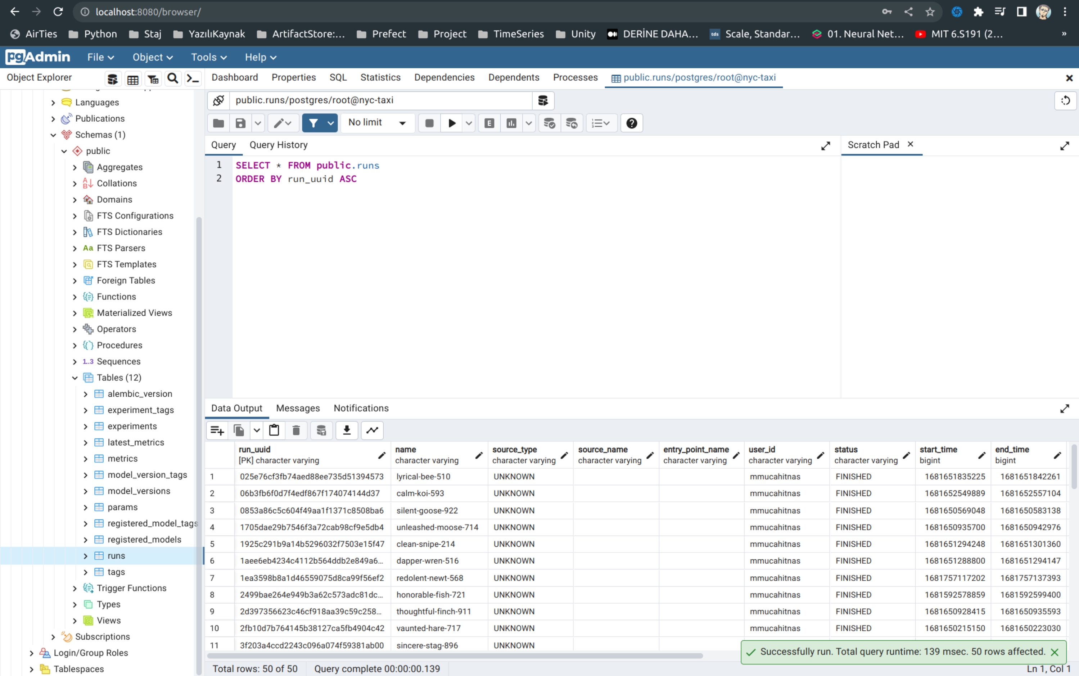Viewport: 1079px width, 676px height.
Task: Switch to the Messages tab
Action: 298,408
